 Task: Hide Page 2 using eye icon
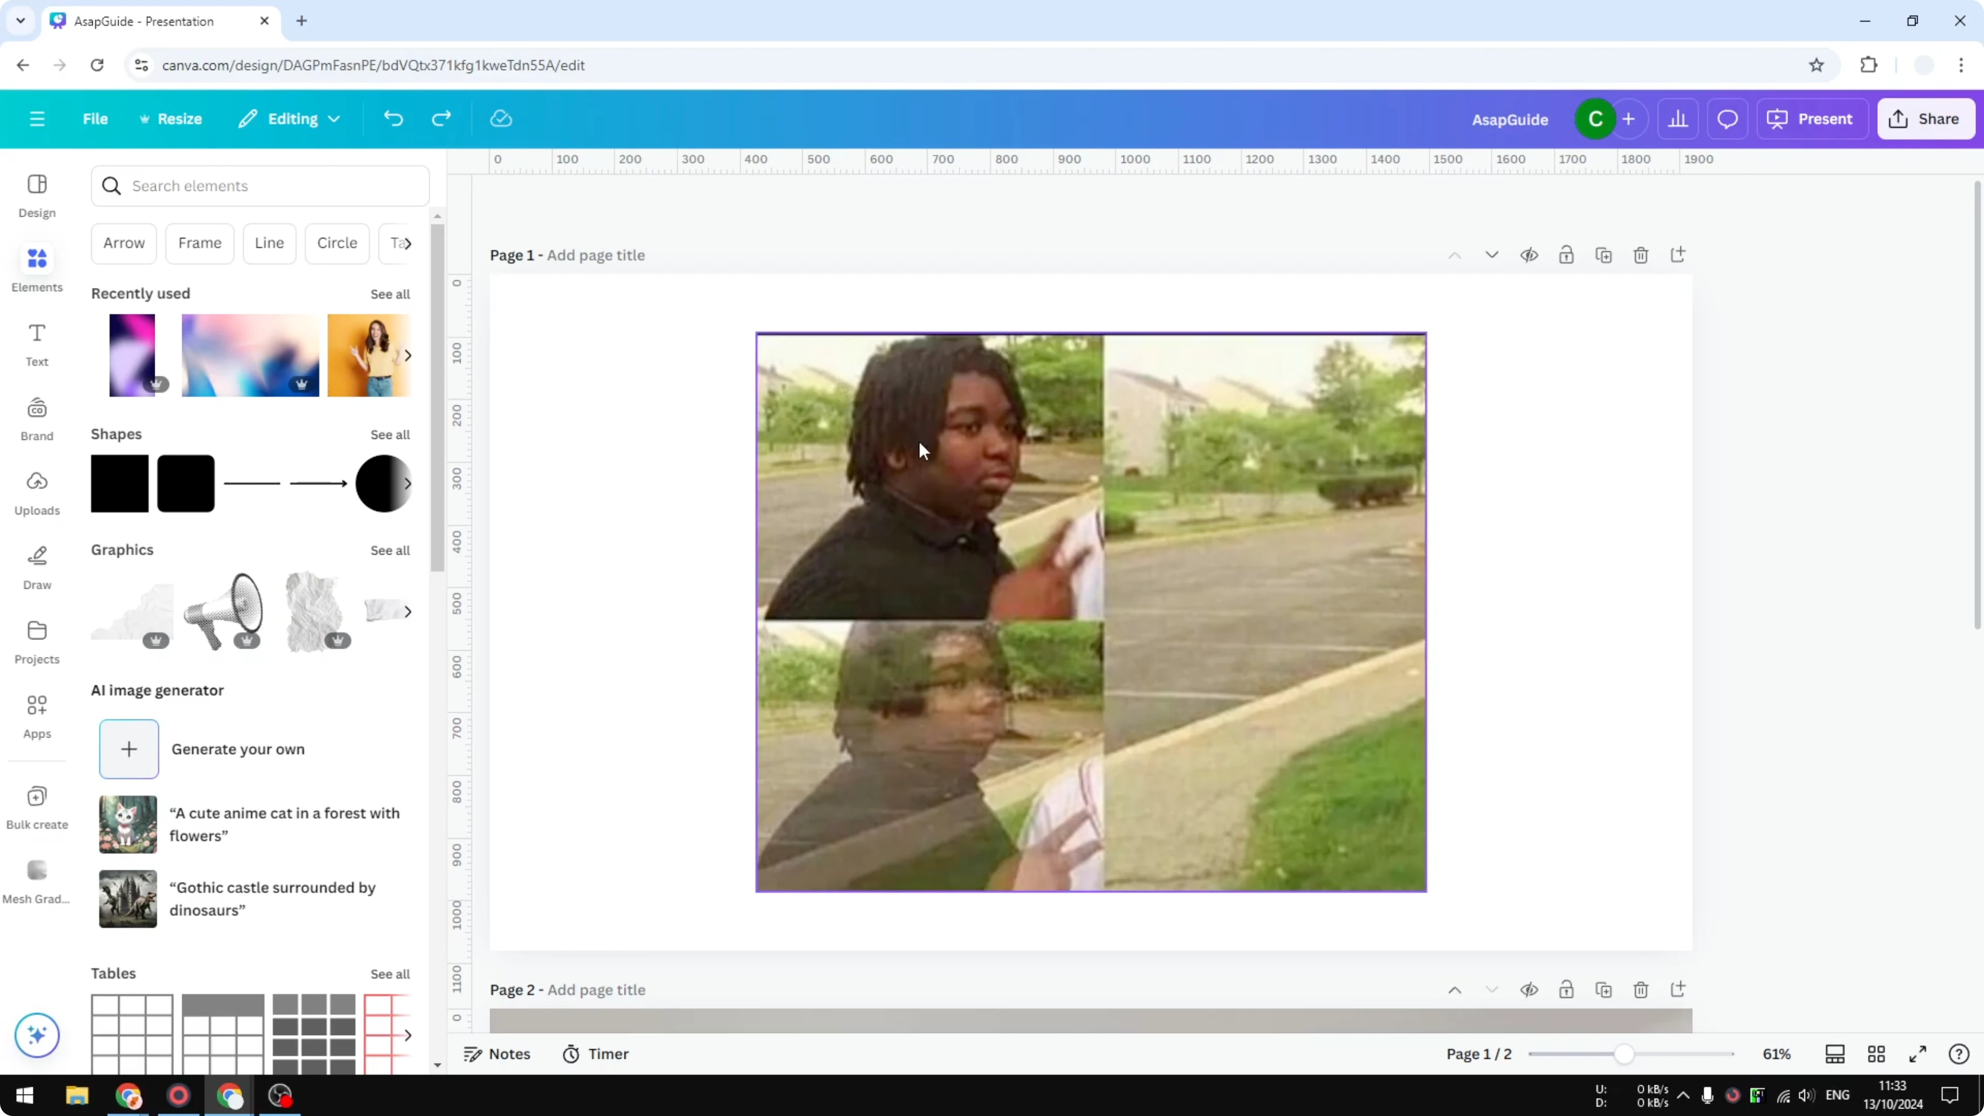1529,990
